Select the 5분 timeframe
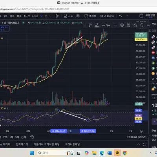Viewport: 157px width, 157px height. pos(5,16)
